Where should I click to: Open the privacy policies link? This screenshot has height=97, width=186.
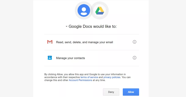click(x=112, y=77)
